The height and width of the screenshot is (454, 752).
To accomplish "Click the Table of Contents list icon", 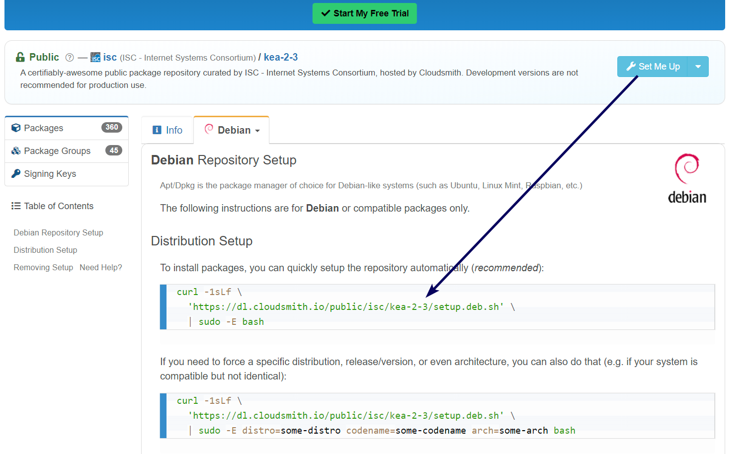I will tap(16, 206).
